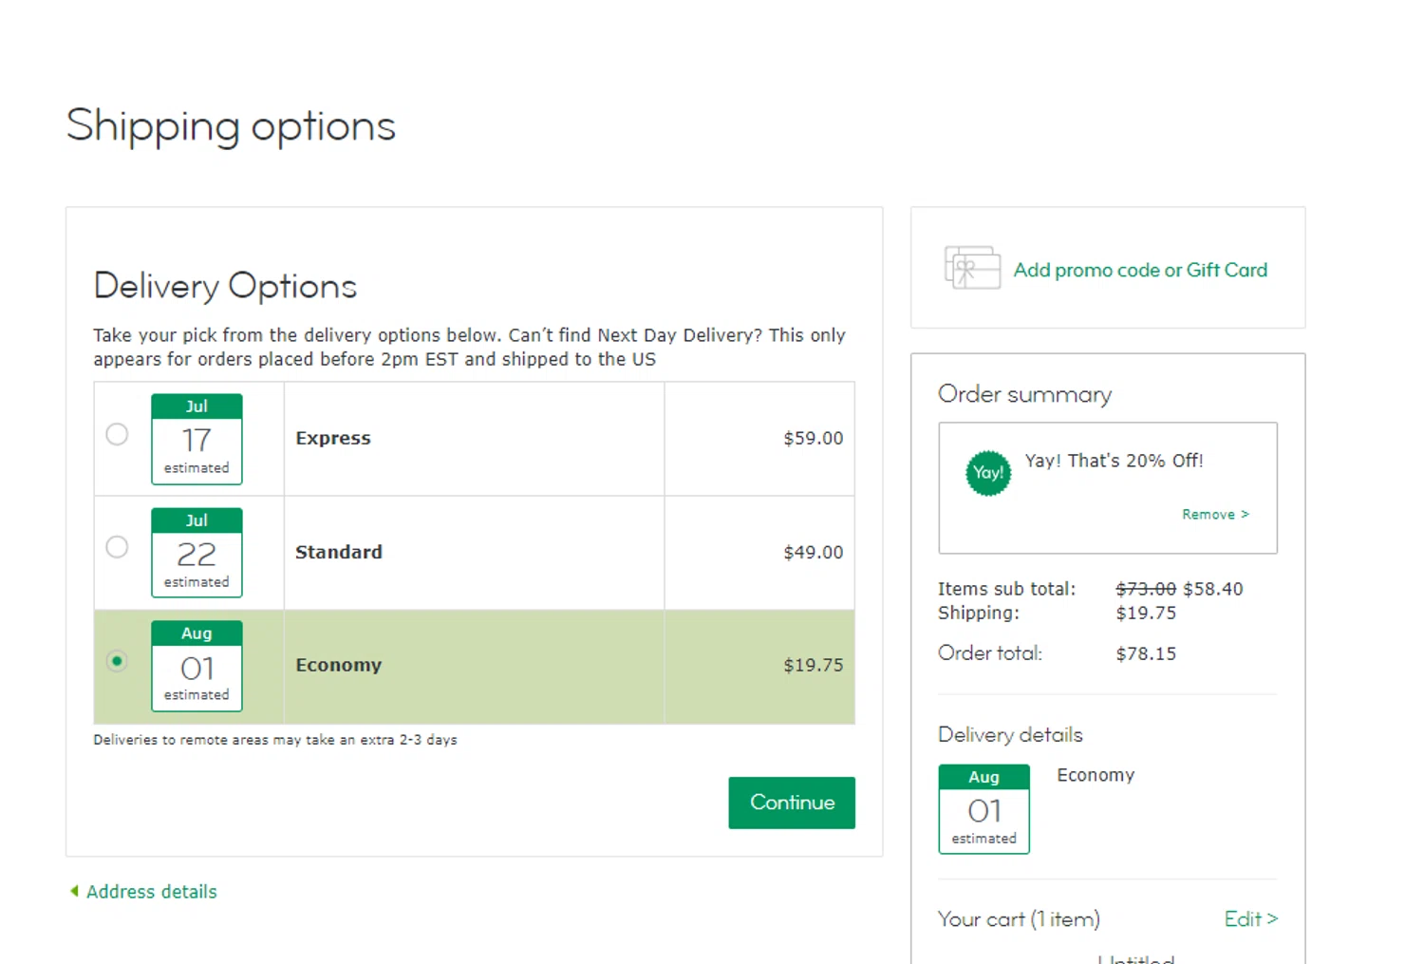The height and width of the screenshot is (964, 1424).
Task: Go back to Address details
Action: click(x=152, y=892)
